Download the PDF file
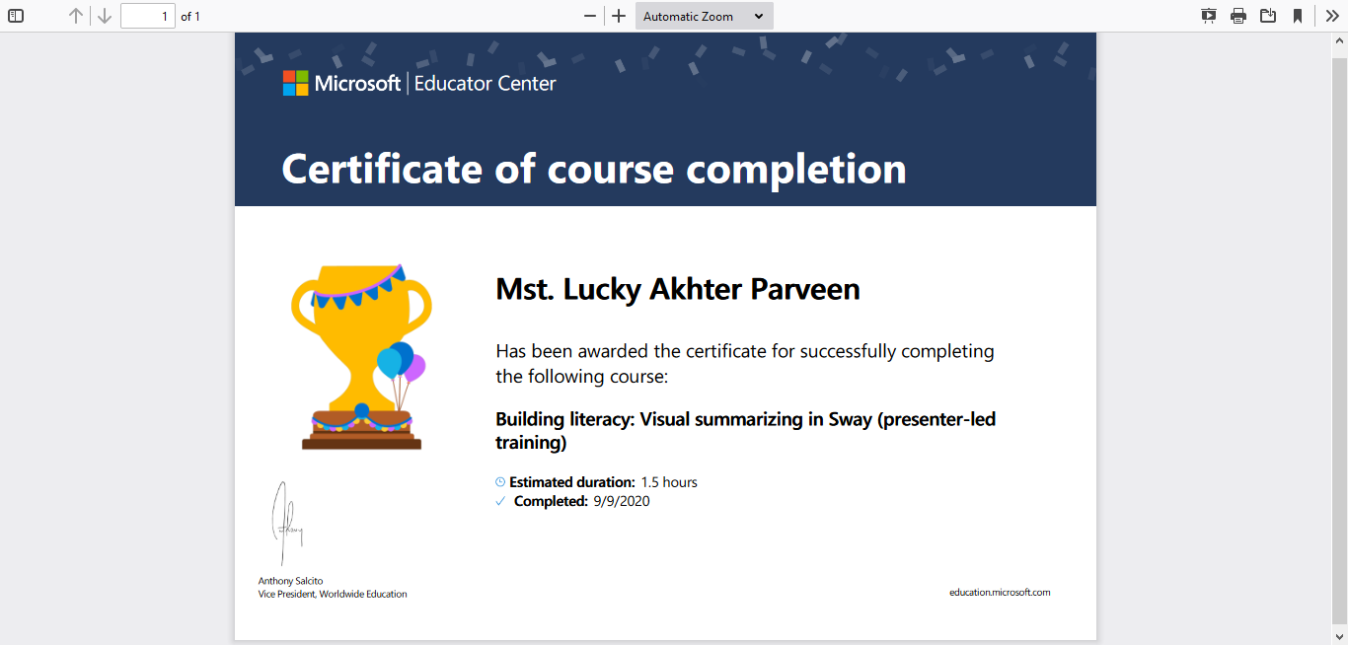The width and height of the screenshot is (1348, 645). pyautogui.click(x=1268, y=16)
